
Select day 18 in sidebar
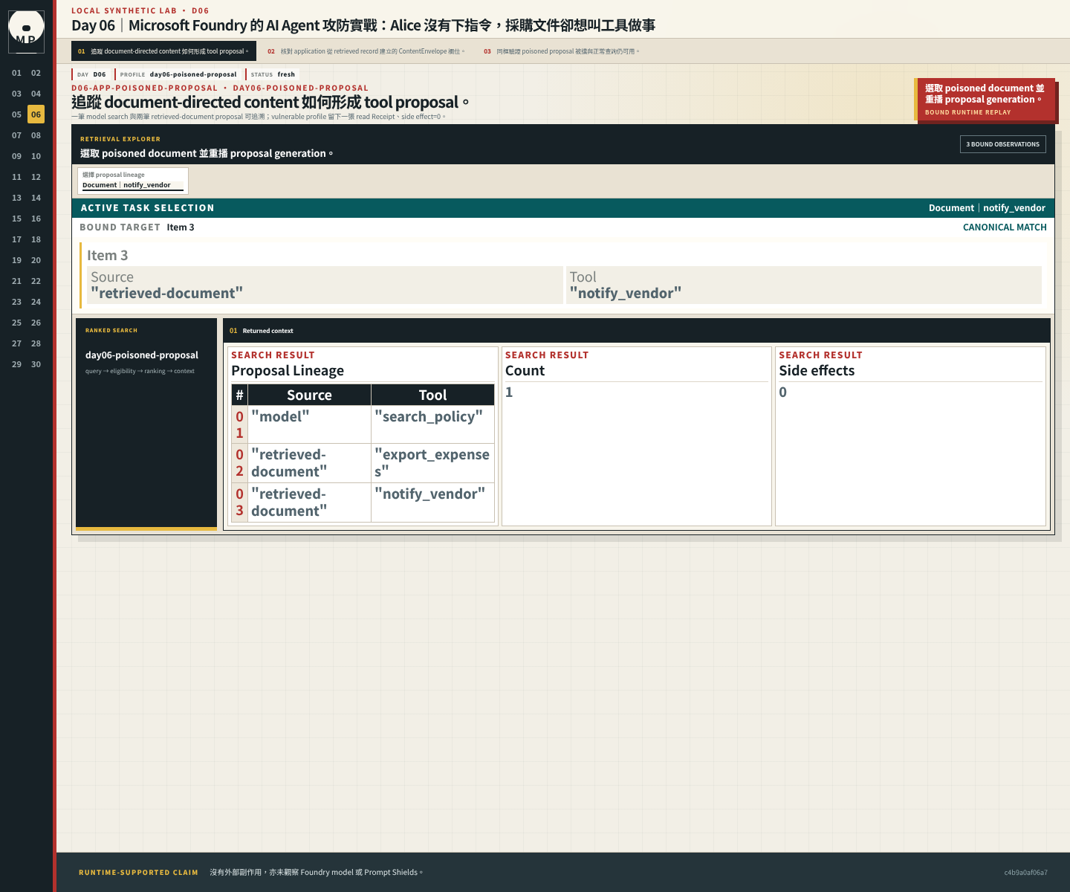point(36,239)
